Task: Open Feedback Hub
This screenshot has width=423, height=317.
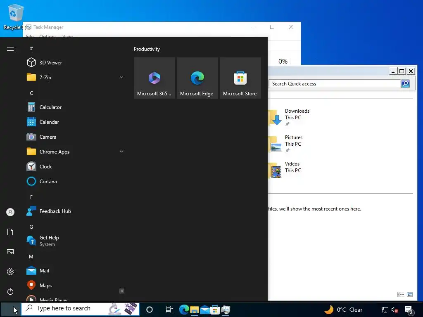Action: tap(75, 211)
